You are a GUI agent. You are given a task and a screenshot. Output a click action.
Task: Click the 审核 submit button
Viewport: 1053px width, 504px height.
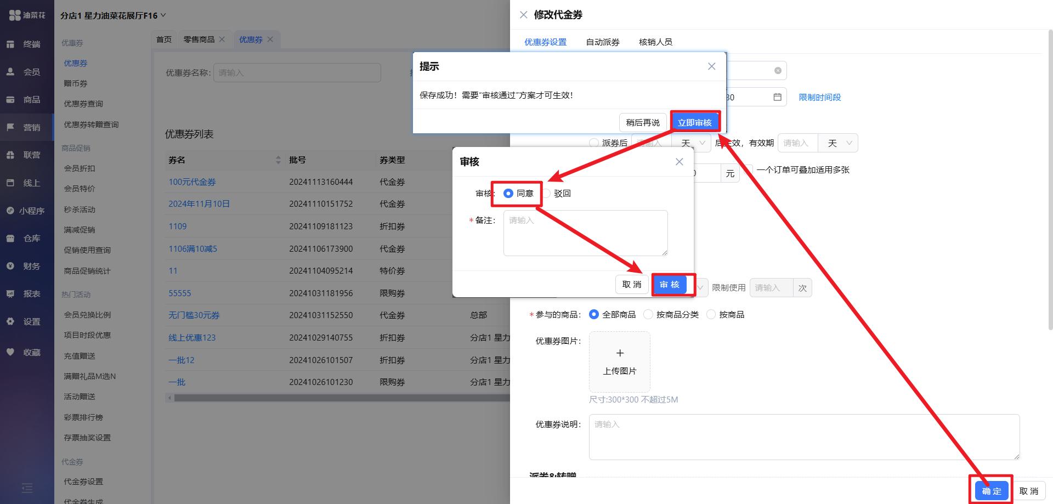click(670, 284)
